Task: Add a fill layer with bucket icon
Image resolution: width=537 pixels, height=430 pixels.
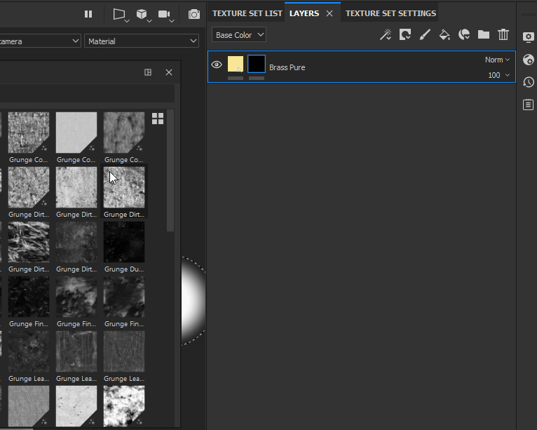Action: tap(444, 34)
